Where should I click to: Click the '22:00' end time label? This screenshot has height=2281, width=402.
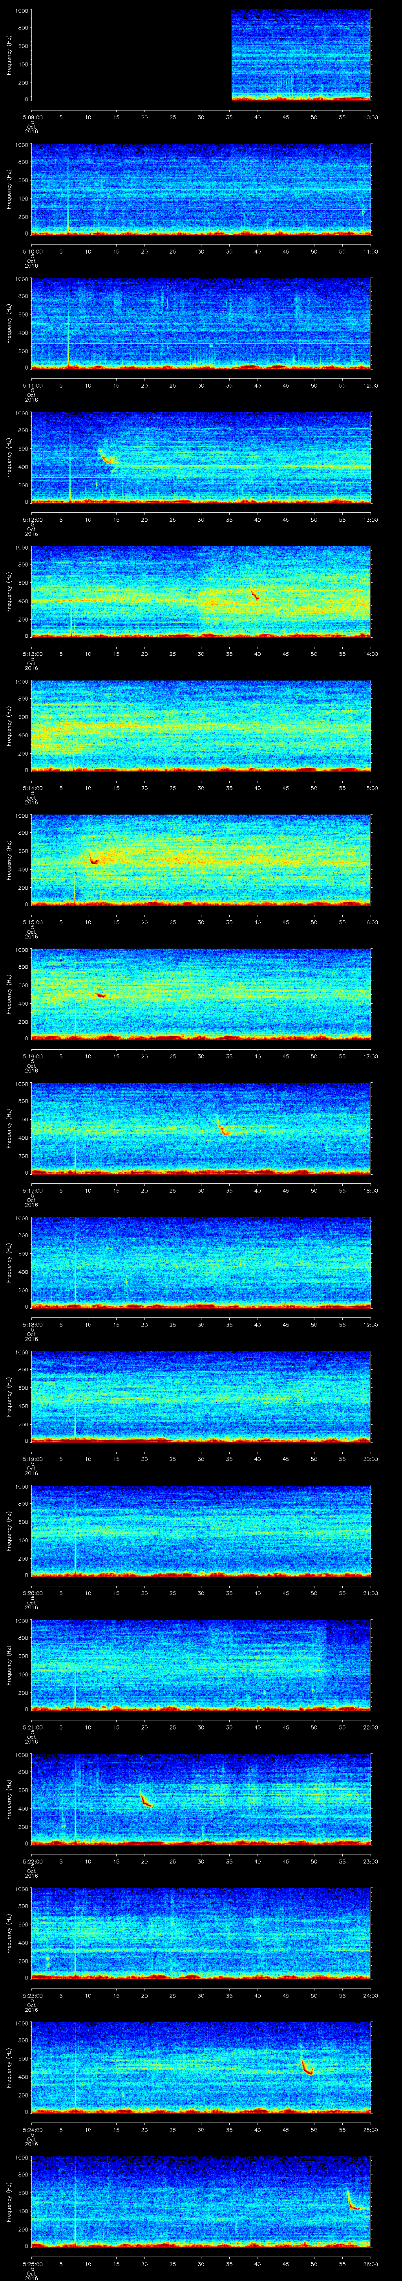pos(370,1727)
